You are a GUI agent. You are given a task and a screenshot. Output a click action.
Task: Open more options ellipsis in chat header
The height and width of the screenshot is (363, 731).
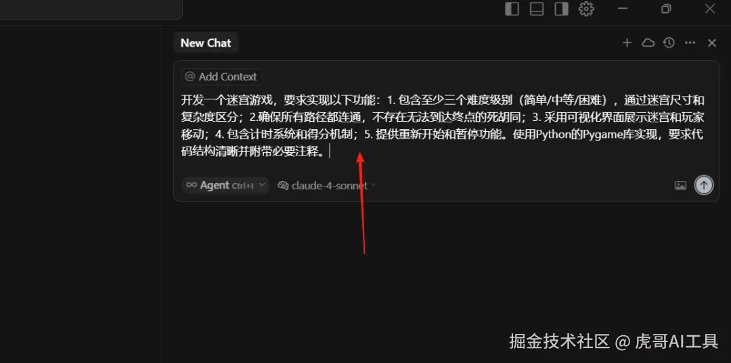(x=690, y=43)
